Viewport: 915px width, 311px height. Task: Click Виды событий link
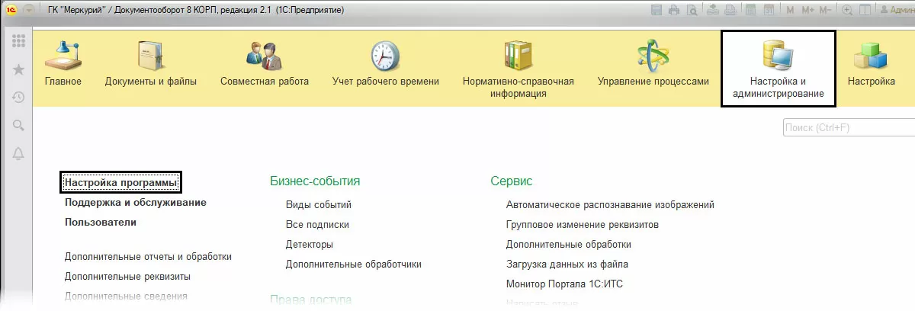tap(318, 204)
